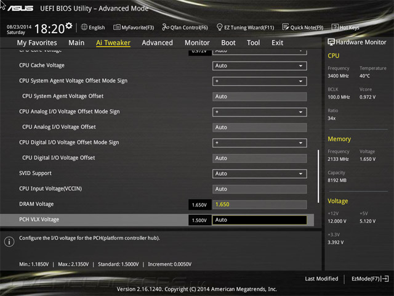Image resolution: width=394 pixels, height=296 pixels.
Task: Click Vcore 0.972 V reading
Action: coord(368,97)
